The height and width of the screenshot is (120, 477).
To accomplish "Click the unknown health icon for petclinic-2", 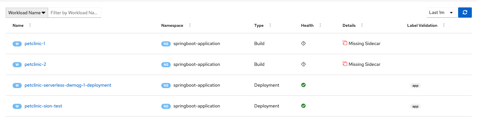I will pyautogui.click(x=303, y=64).
